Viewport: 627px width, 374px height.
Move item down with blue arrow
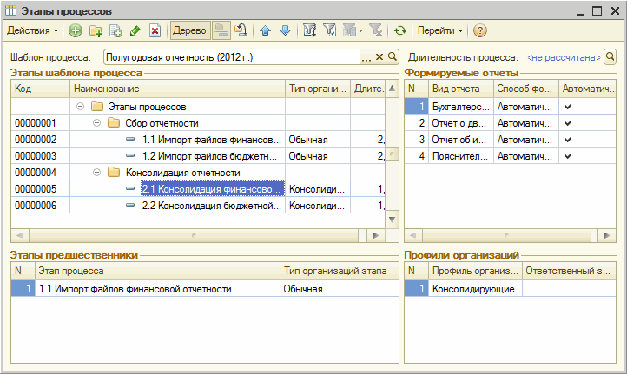click(x=285, y=30)
